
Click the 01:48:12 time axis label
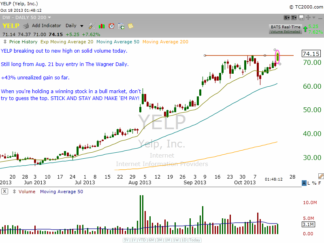pyautogui.click(x=274, y=179)
